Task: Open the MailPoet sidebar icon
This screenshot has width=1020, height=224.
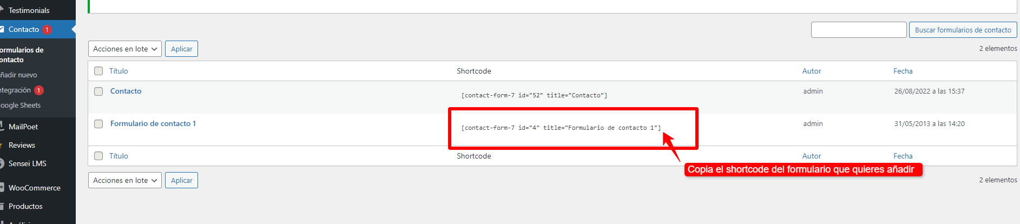Action: click(2, 126)
